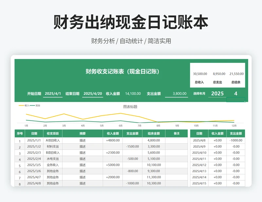
Task: Select the expense cell -500.00
Action: click(x=132, y=159)
